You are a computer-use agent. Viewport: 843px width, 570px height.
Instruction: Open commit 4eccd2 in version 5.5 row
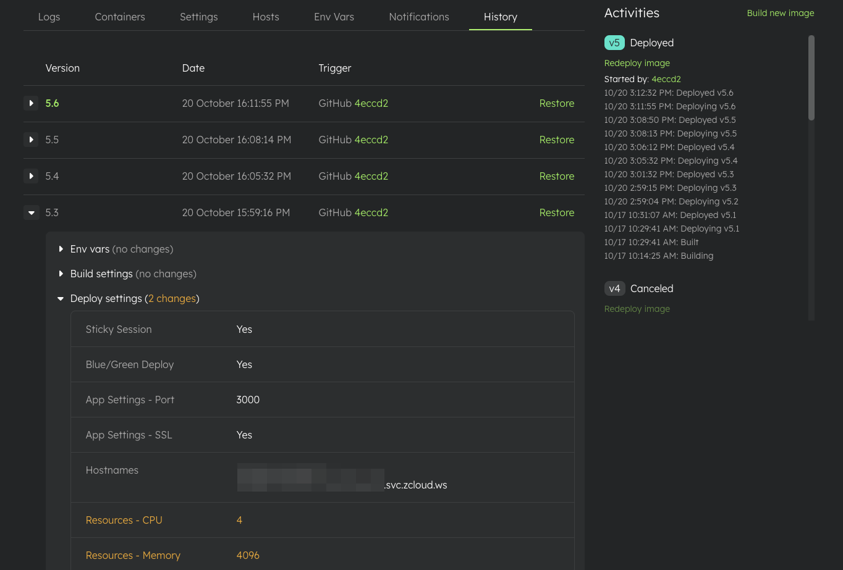[371, 140]
